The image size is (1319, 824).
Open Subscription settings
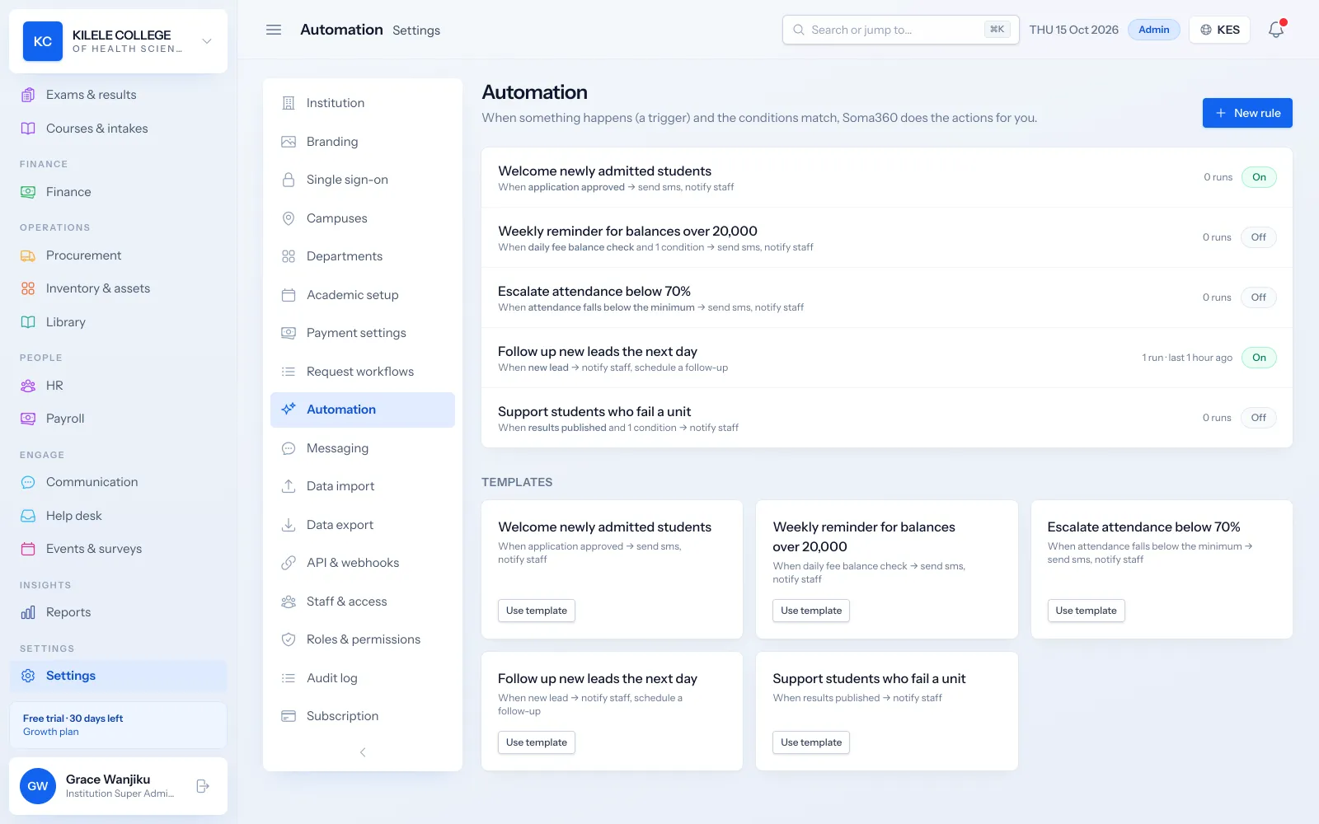pyautogui.click(x=363, y=716)
